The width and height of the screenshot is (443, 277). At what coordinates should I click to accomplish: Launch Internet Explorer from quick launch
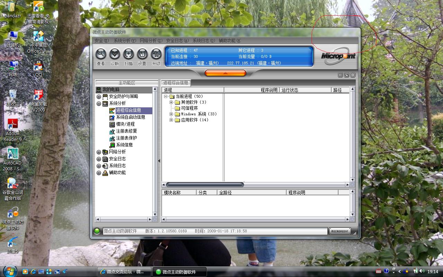33,272
